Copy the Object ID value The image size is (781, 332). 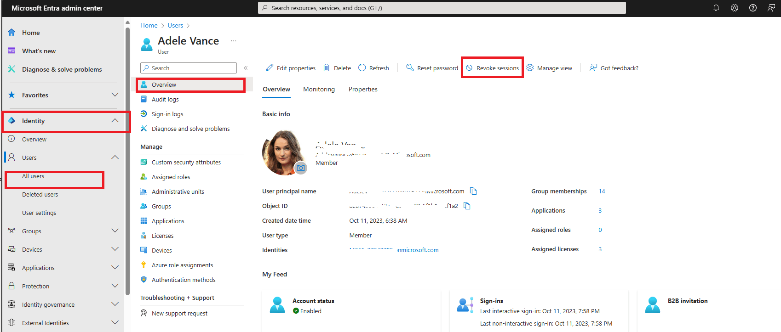(467, 206)
